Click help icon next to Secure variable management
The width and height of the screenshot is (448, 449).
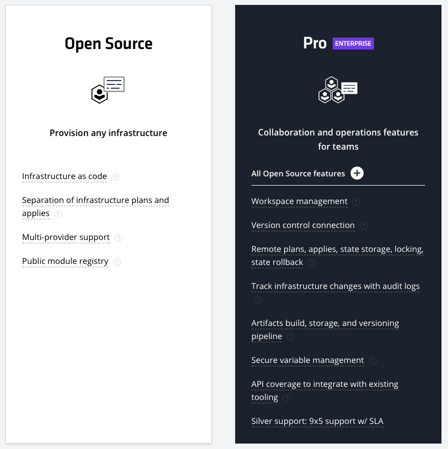click(372, 361)
